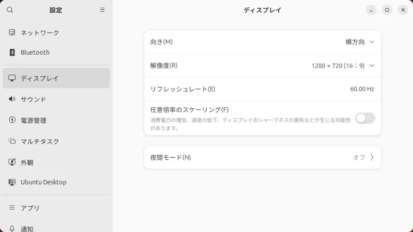413x232 pixels.
Task: Click the 通知 bell icon
Action: pos(12,228)
